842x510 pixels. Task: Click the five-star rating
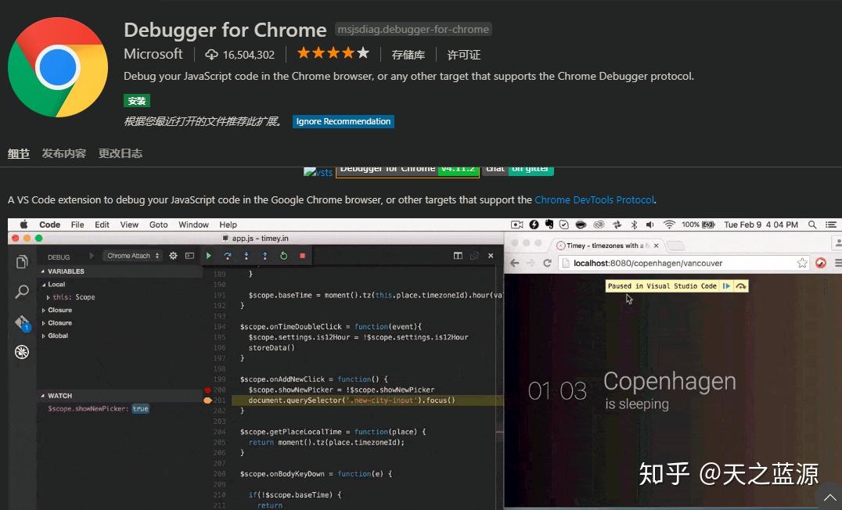pyautogui.click(x=333, y=52)
